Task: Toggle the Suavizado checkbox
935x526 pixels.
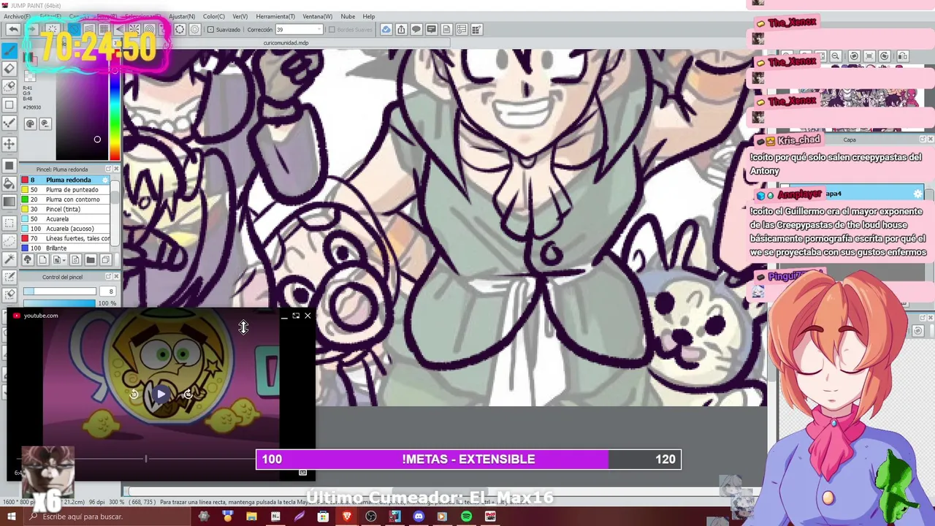Action: (x=211, y=30)
